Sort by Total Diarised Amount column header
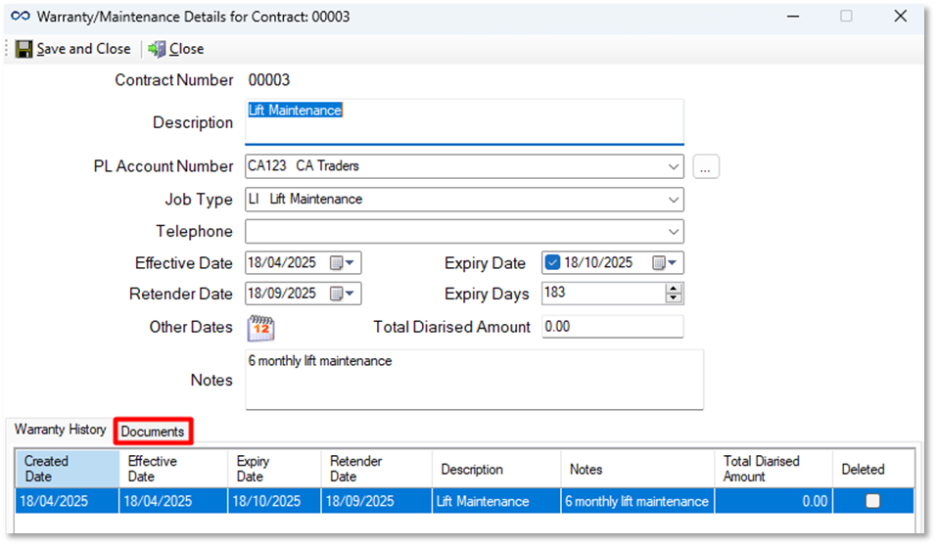The height and width of the screenshot is (546, 937). coord(773,469)
